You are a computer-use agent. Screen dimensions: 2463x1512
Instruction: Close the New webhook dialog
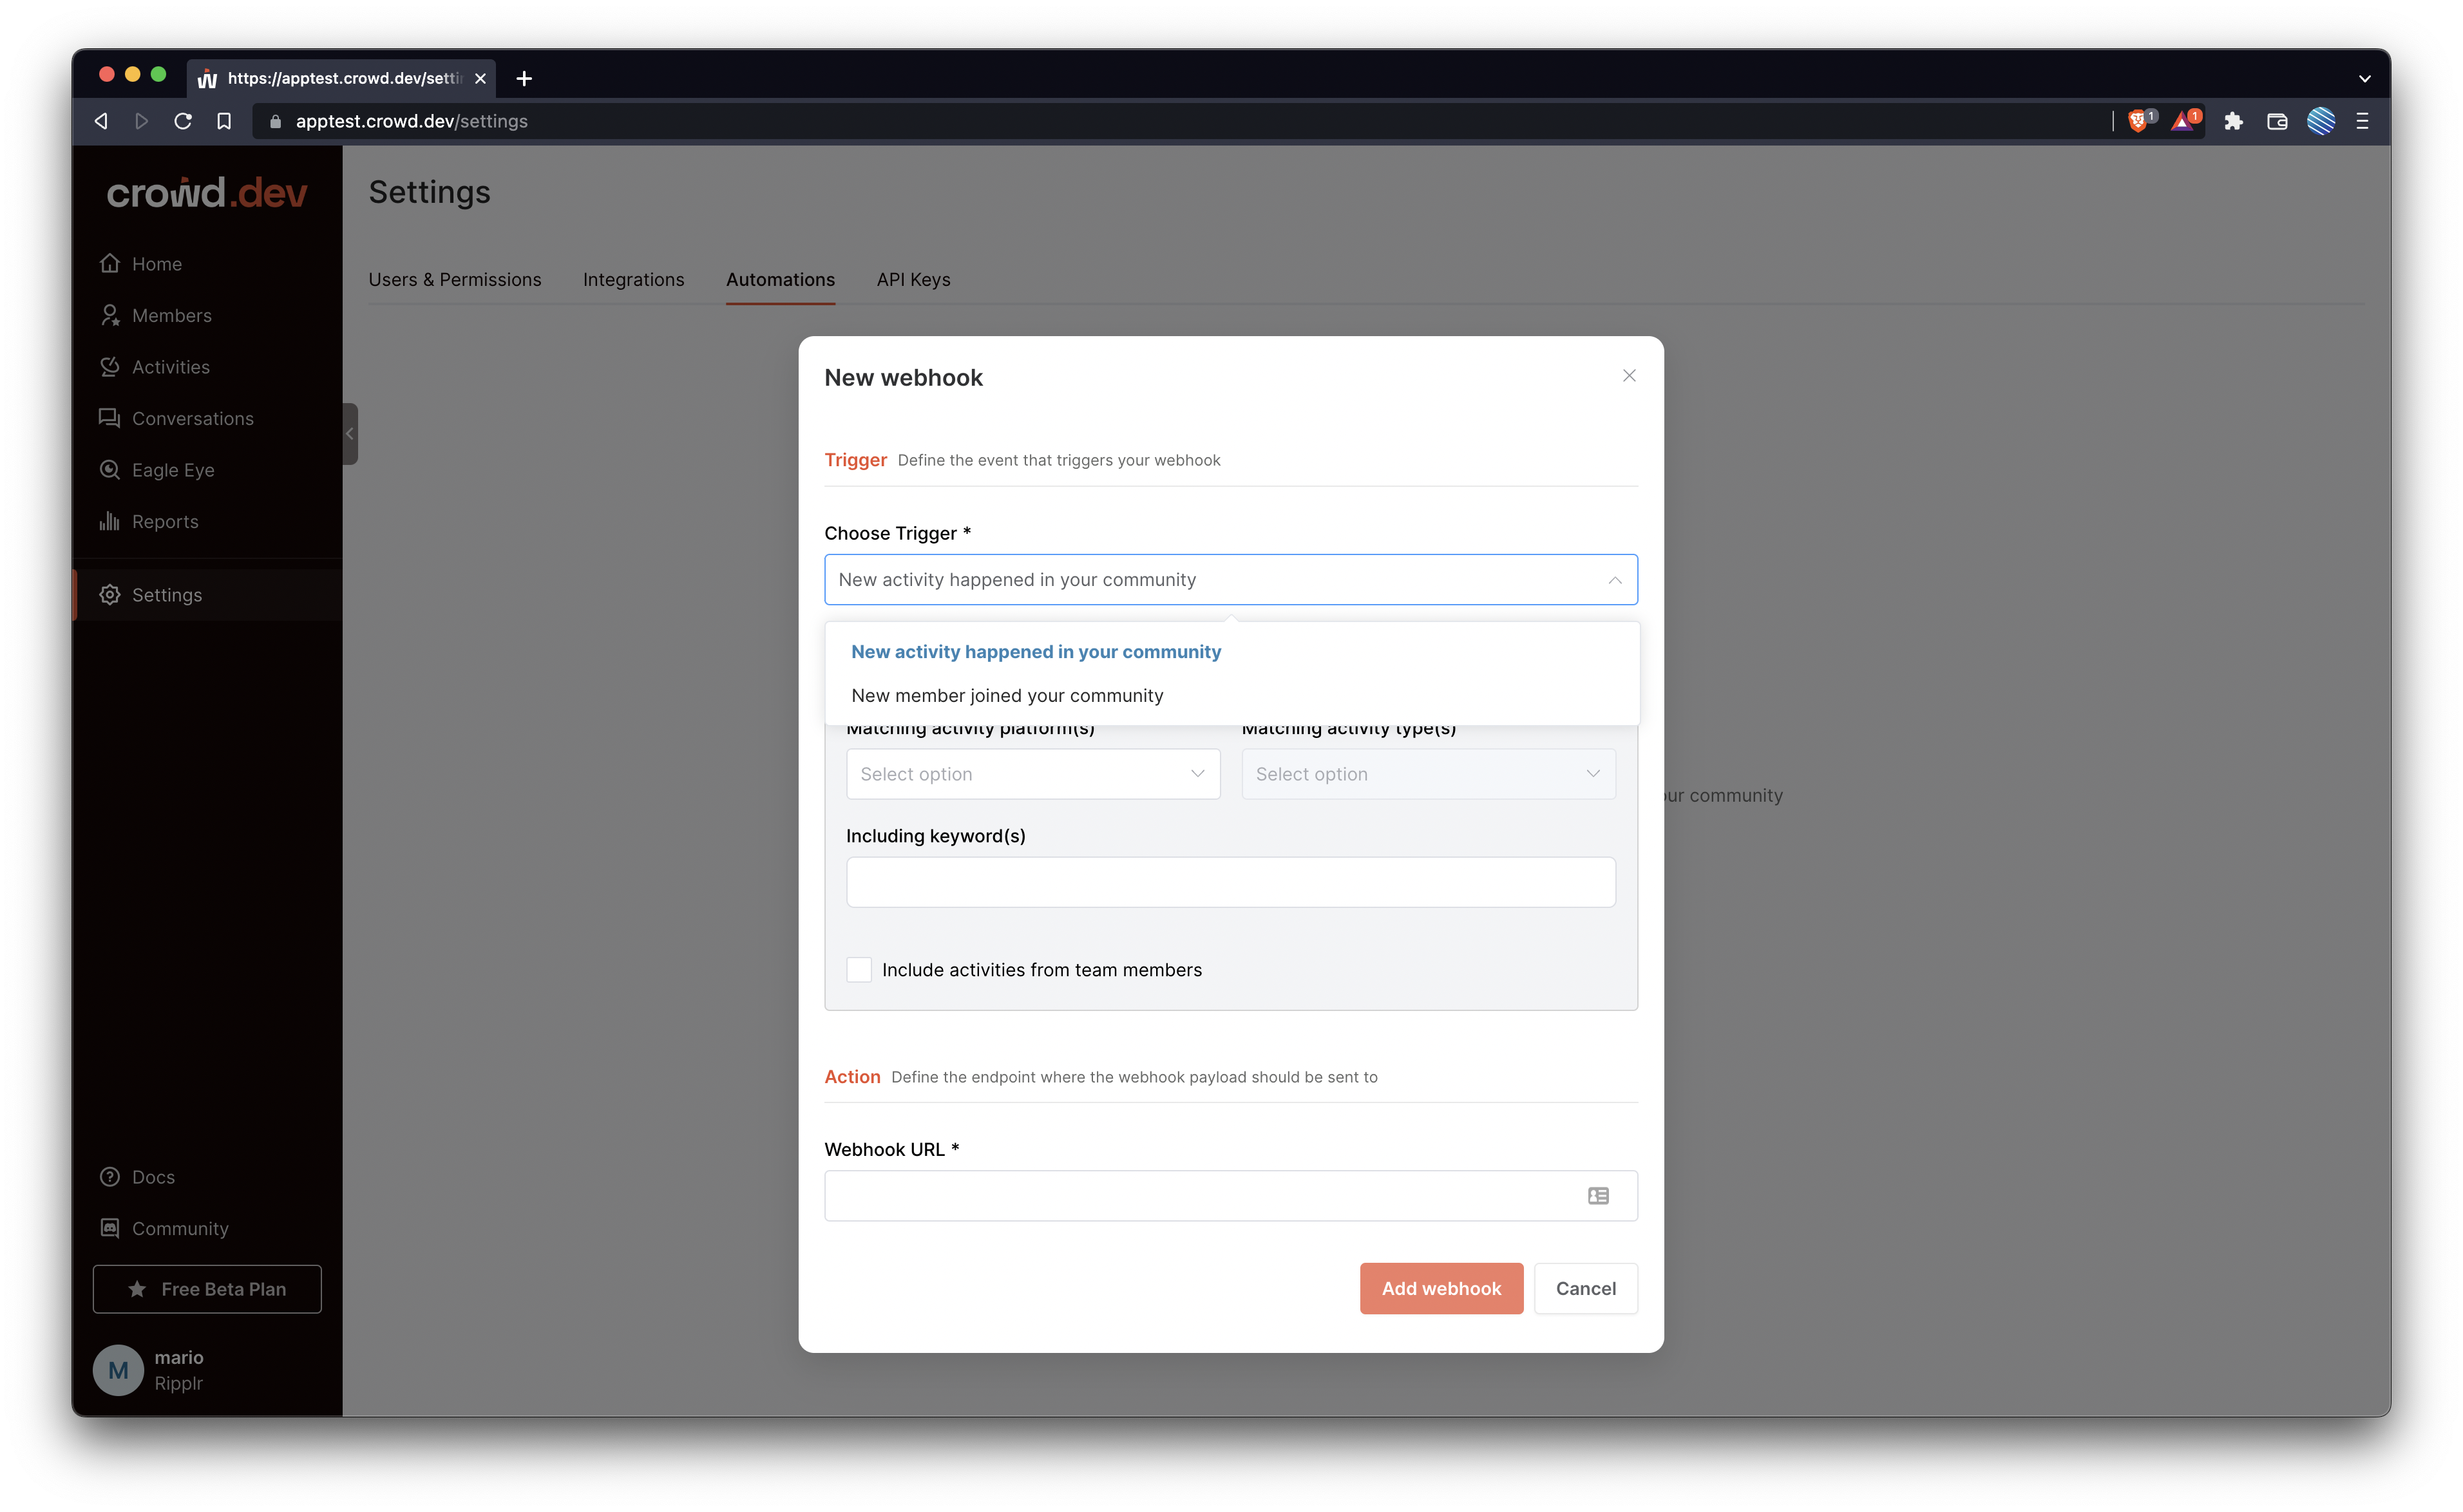click(x=1629, y=376)
